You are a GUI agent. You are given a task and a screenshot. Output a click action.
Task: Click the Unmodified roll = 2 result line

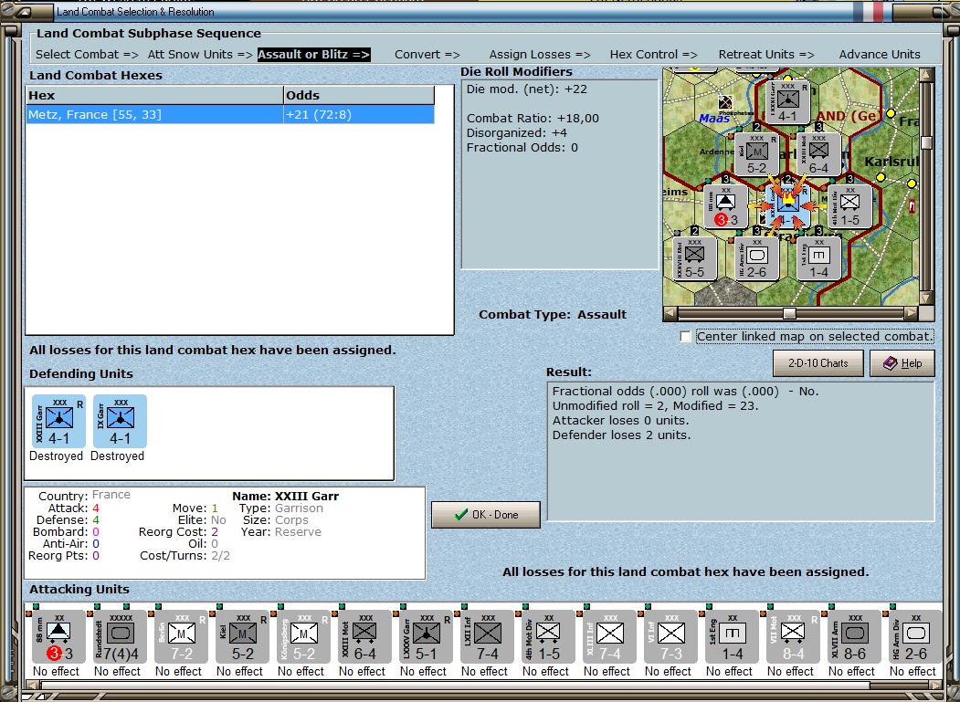655,406
